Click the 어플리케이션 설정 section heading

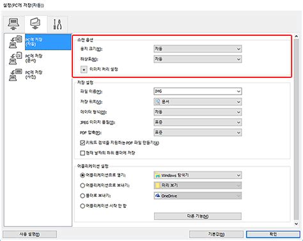[93, 166]
